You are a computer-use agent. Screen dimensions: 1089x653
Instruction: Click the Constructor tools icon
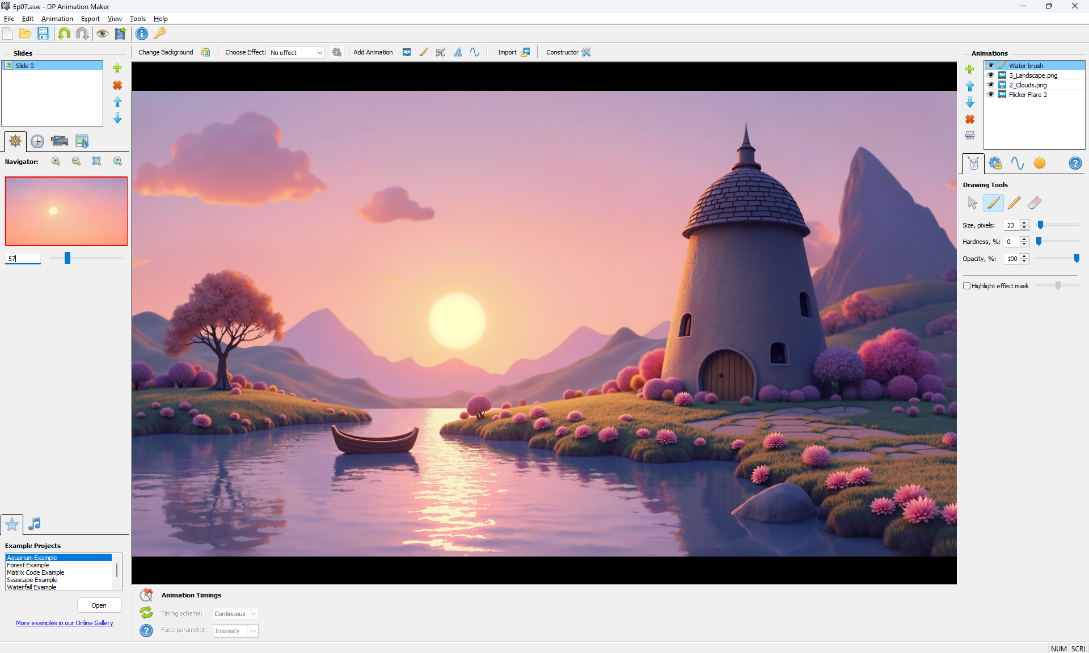pyautogui.click(x=586, y=52)
